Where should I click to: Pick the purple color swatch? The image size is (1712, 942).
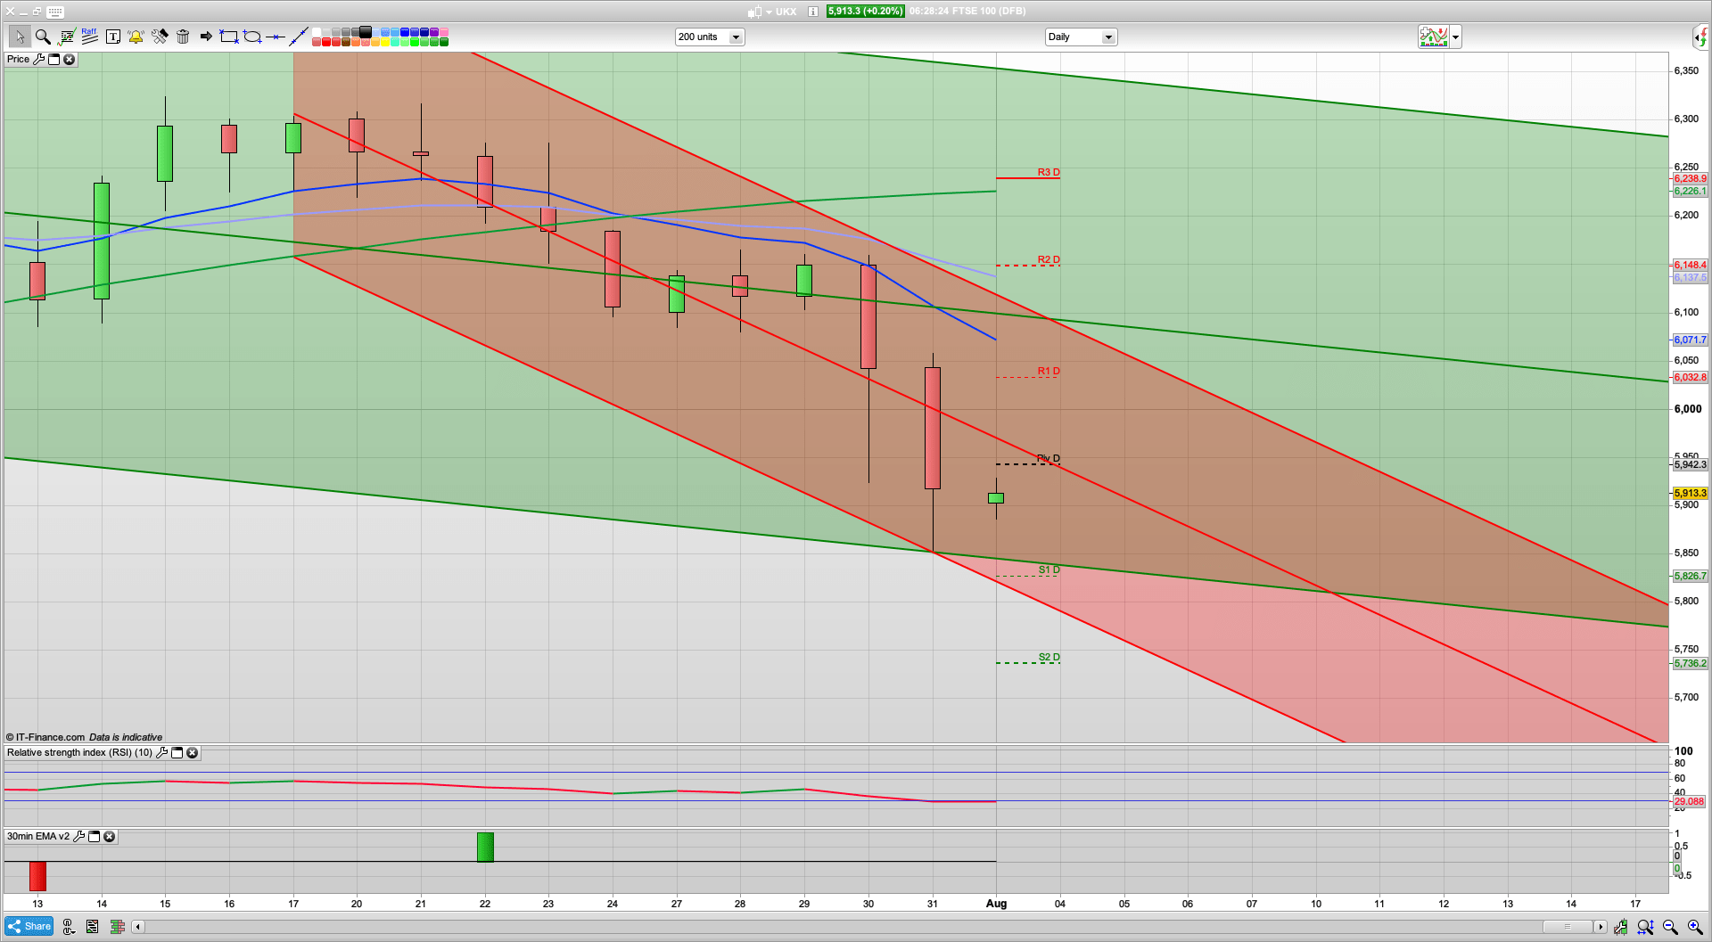pos(434,32)
